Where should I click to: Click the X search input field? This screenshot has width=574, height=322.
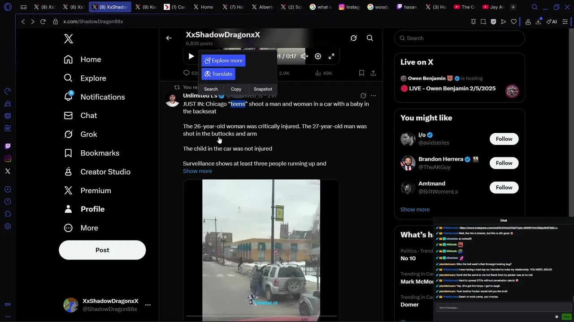pos(459,38)
